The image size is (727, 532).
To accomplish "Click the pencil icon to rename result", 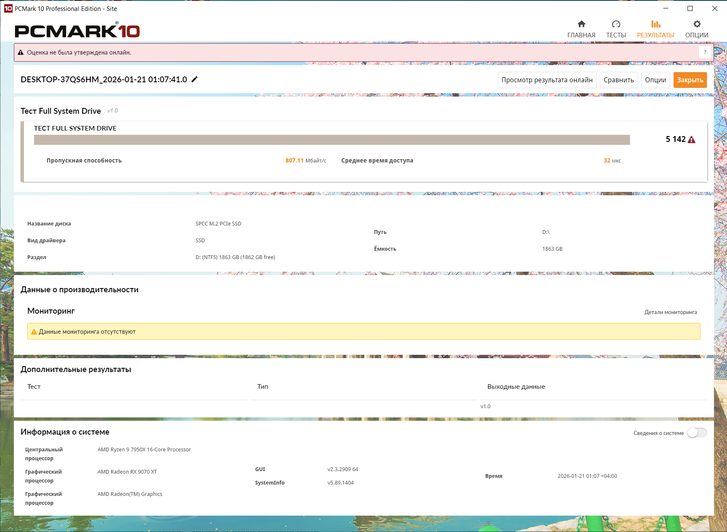I will pyautogui.click(x=194, y=79).
